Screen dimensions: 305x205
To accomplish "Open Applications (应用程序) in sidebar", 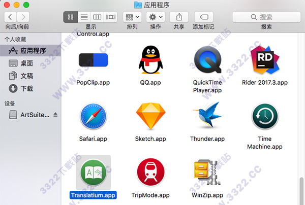I will 30,51.
